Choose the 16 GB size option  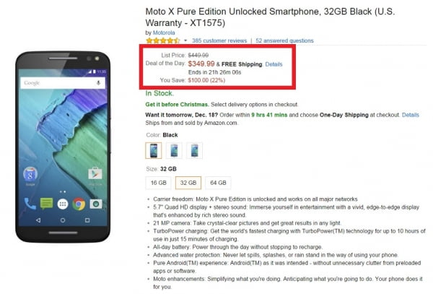coord(159,183)
